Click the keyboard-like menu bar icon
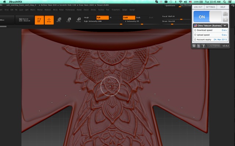 (166, 2)
